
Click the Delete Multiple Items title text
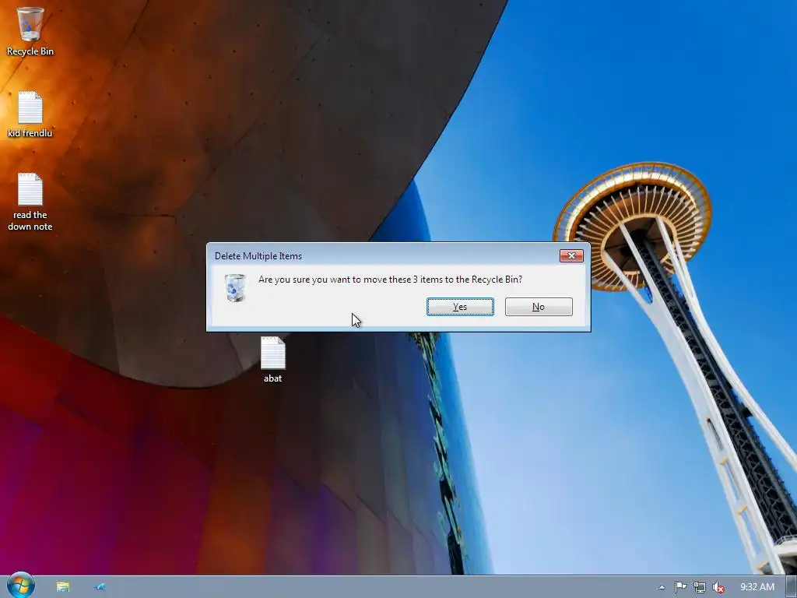pyautogui.click(x=258, y=255)
